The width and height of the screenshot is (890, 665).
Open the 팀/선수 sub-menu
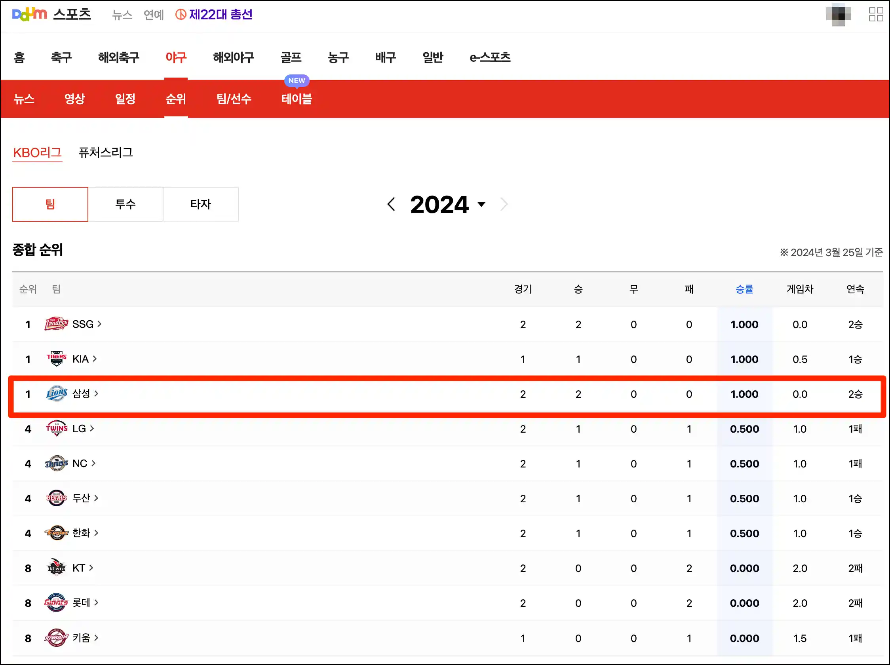pyautogui.click(x=234, y=99)
